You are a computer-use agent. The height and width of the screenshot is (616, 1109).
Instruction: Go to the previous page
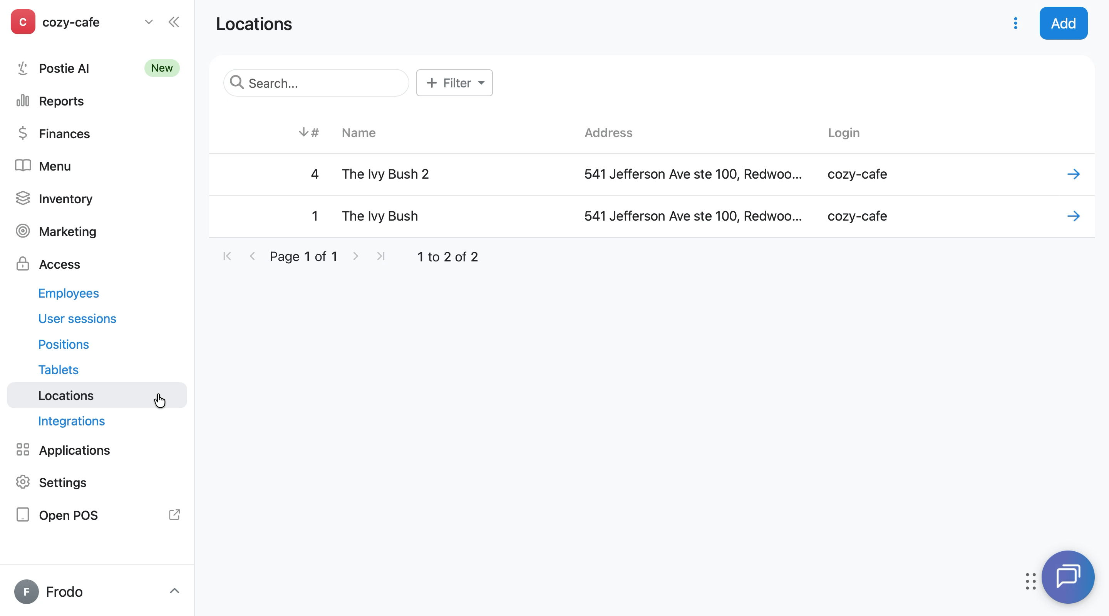click(x=253, y=256)
